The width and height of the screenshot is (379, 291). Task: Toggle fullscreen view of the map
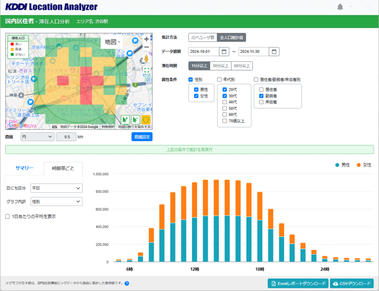(x=147, y=71)
